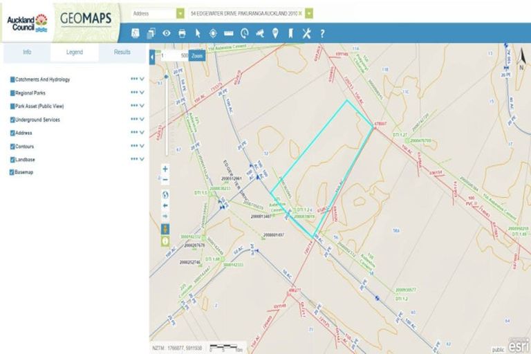Open the Address search type dropdown

point(180,13)
